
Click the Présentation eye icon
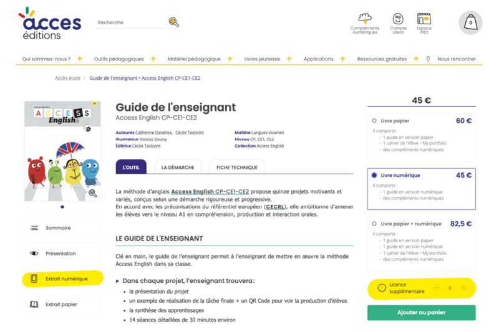[34, 254]
